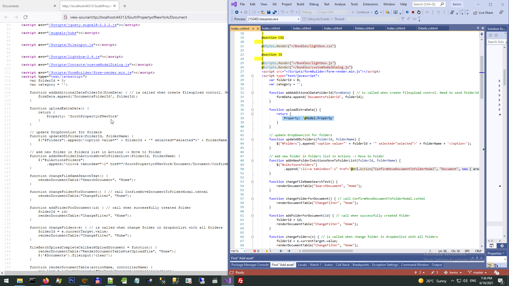
Task: Pause debugging with Break All icon
Action: point(407,12)
